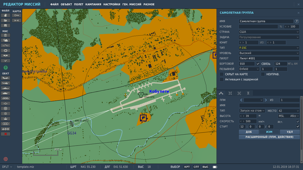This screenshot has height=170, width=303.
Task: Click the green fly mission arrow
Action: (5, 67)
